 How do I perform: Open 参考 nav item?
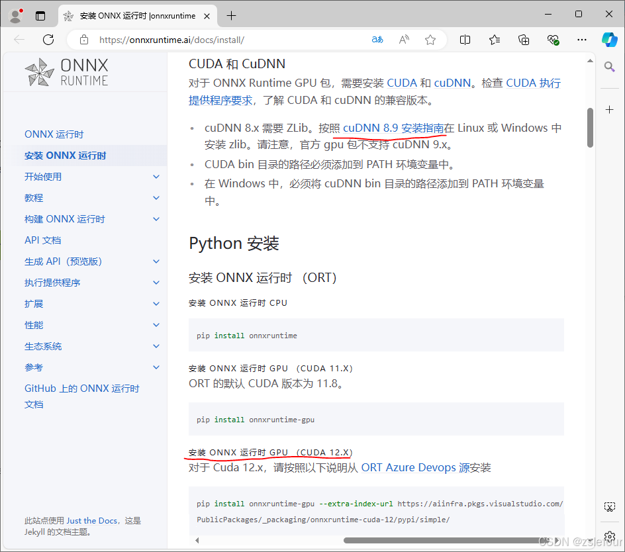(34, 367)
